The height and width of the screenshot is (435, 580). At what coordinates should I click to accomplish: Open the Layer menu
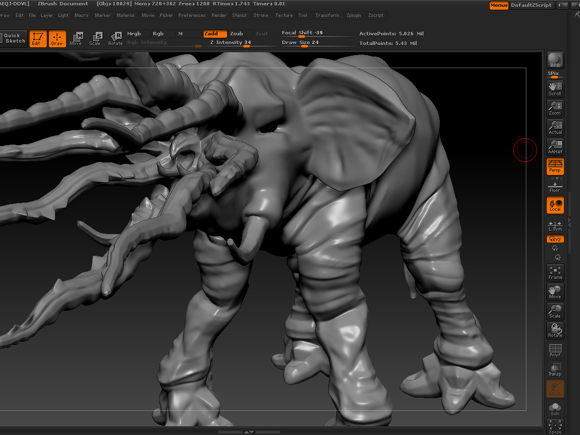click(x=47, y=15)
